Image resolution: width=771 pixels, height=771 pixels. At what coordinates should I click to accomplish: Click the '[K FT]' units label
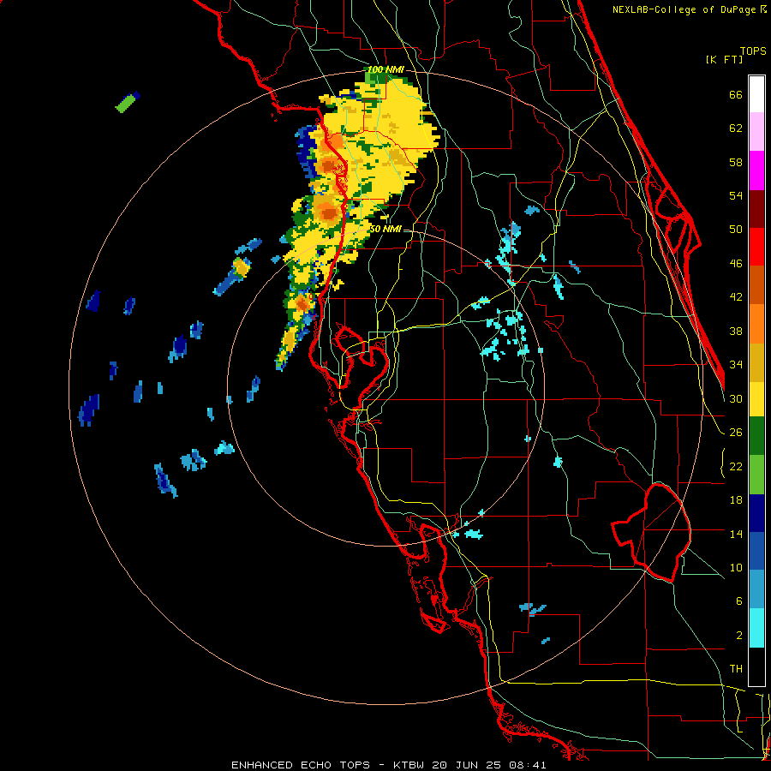[x=724, y=59]
